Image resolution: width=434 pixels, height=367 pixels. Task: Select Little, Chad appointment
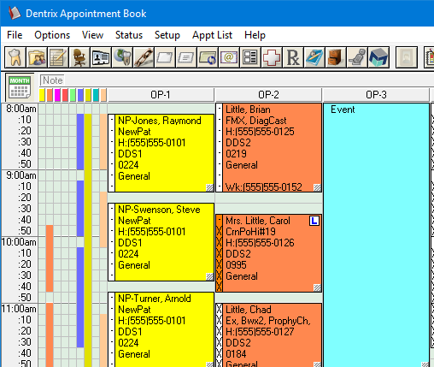(x=269, y=335)
